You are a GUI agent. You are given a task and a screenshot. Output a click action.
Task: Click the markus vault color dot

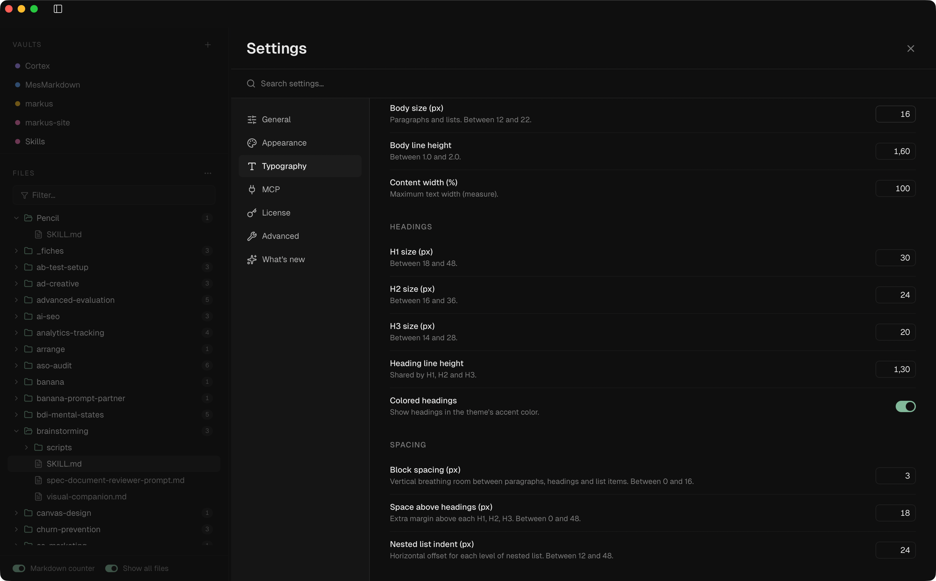[18, 104]
